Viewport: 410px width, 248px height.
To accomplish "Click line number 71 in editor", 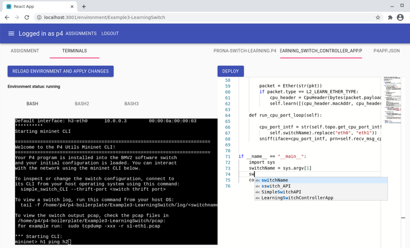I will [x=228, y=157].
